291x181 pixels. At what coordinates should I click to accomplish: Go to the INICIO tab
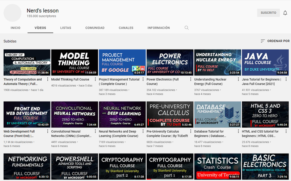[15, 28]
